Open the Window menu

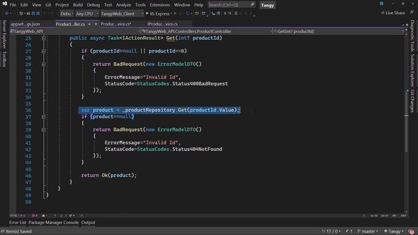pyautogui.click(x=182, y=5)
